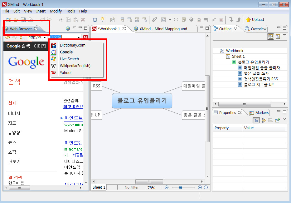This screenshot has height=203, width=291.
Task: Click the lightbulb brainstorming icon in toolbar
Action: [x=102, y=20]
